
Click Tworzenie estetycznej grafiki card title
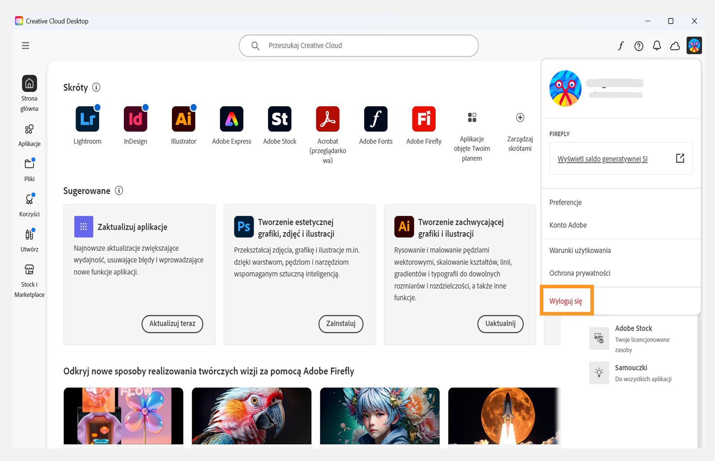(x=296, y=228)
